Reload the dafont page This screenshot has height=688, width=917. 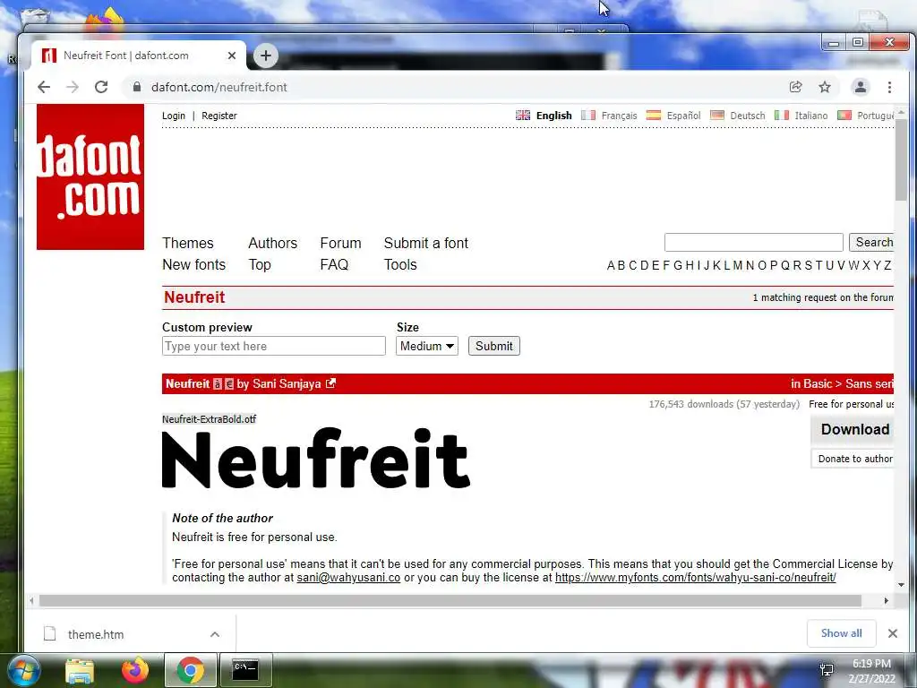(x=101, y=87)
